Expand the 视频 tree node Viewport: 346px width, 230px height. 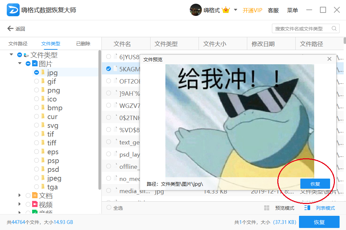click(x=20, y=204)
